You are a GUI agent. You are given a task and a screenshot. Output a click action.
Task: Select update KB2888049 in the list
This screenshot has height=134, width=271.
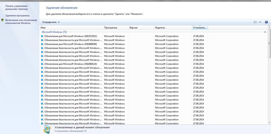[x=71, y=44]
